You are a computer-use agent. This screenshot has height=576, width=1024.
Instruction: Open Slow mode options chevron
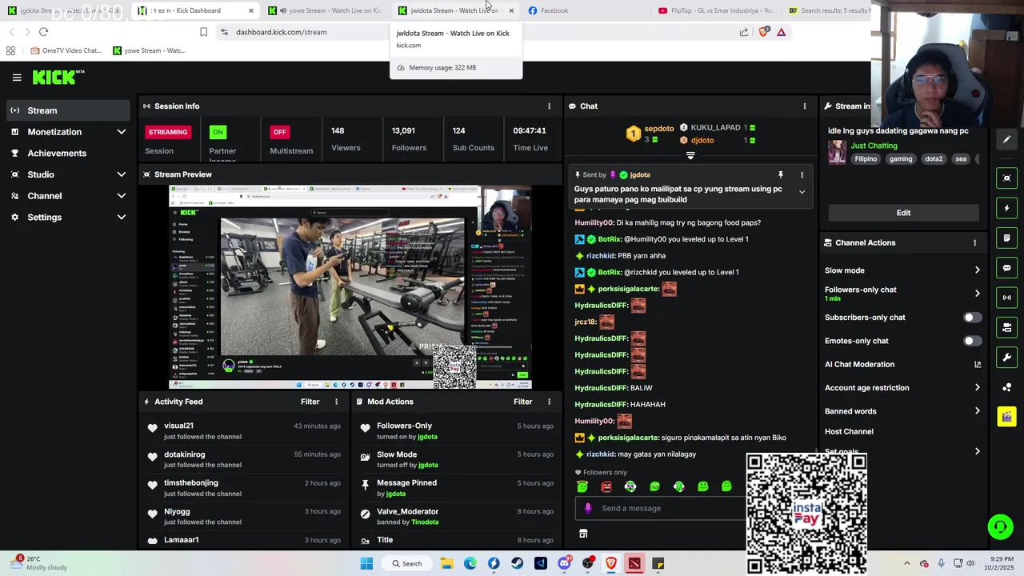(977, 270)
